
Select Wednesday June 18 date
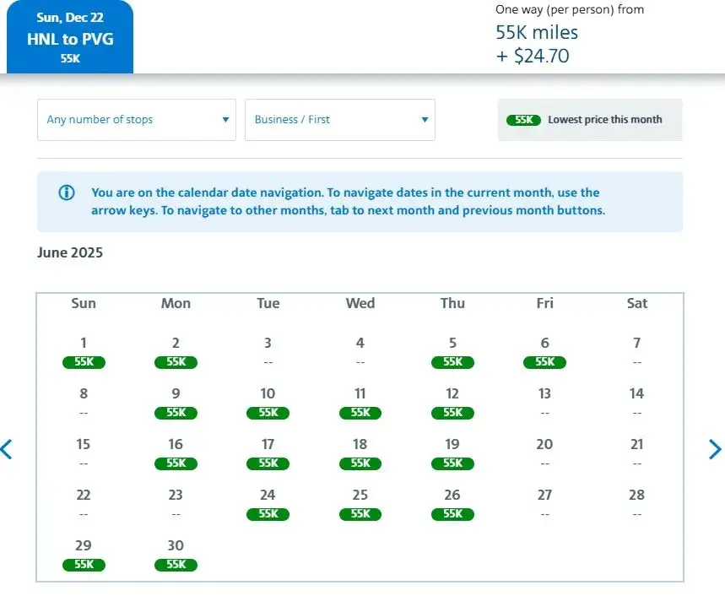coord(360,454)
